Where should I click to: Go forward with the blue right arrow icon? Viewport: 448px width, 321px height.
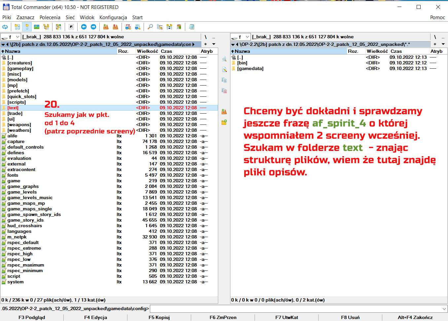[x=93, y=27]
